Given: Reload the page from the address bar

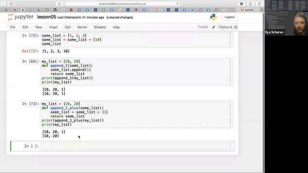Looking at the screenshot, I should (178, 4).
